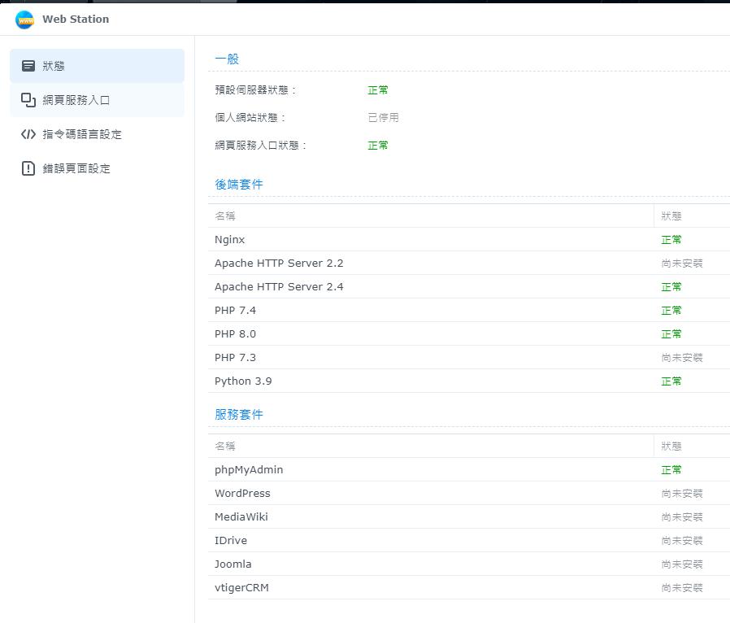Select the IDrive row
730x623 pixels.
pyautogui.click(x=469, y=541)
